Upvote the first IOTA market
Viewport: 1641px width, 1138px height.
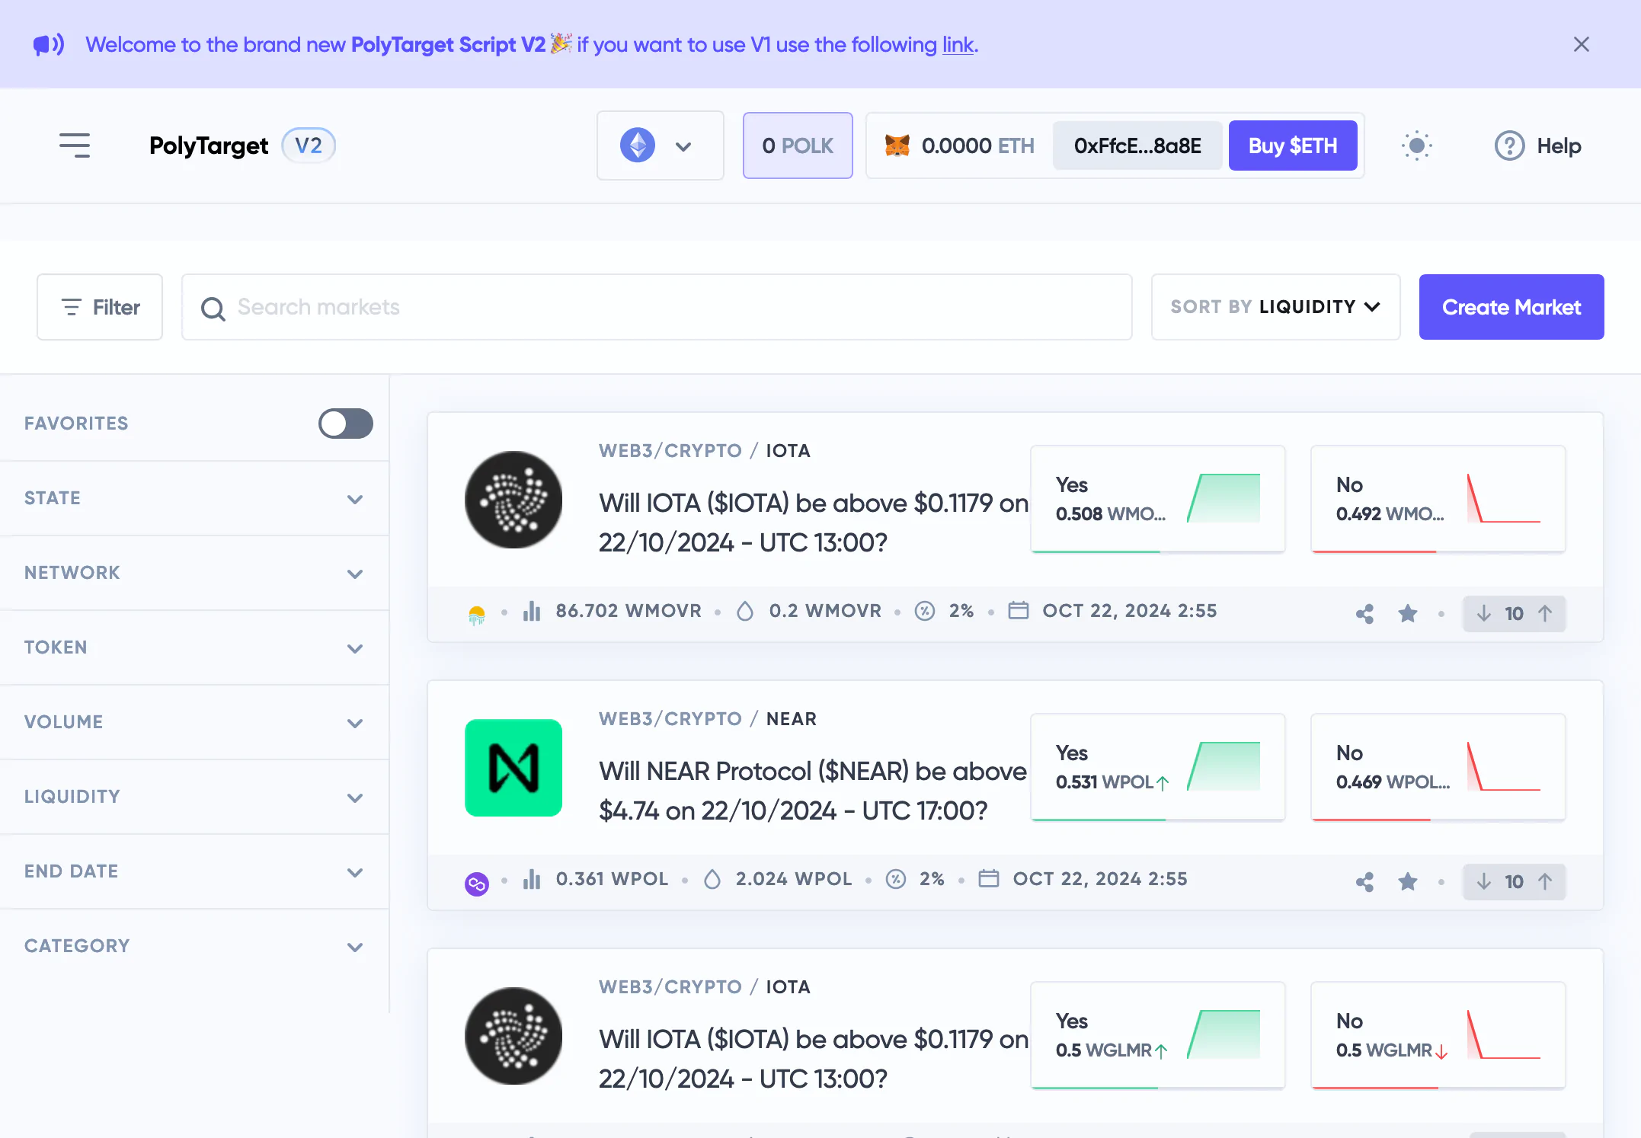(x=1545, y=613)
